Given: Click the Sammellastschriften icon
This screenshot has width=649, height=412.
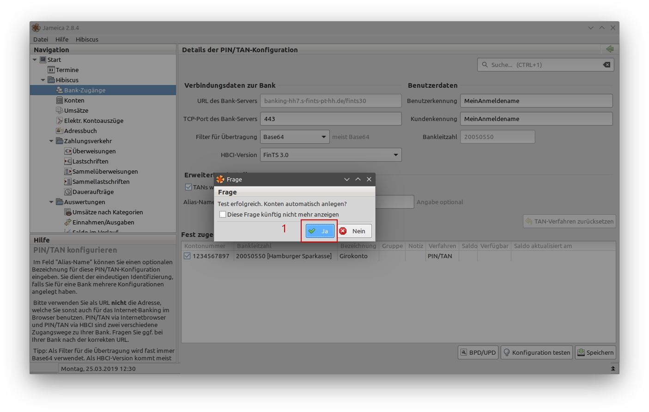Looking at the screenshot, I should (68, 182).
